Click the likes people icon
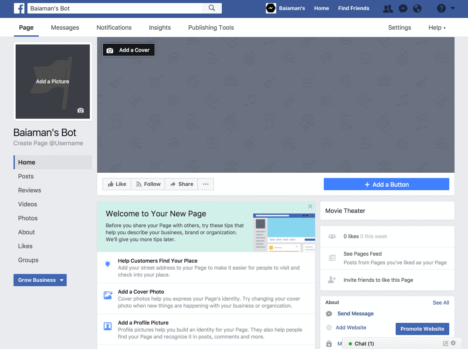Image resolution: width=468 pixels, height=349 pixels. coord(332,236)
